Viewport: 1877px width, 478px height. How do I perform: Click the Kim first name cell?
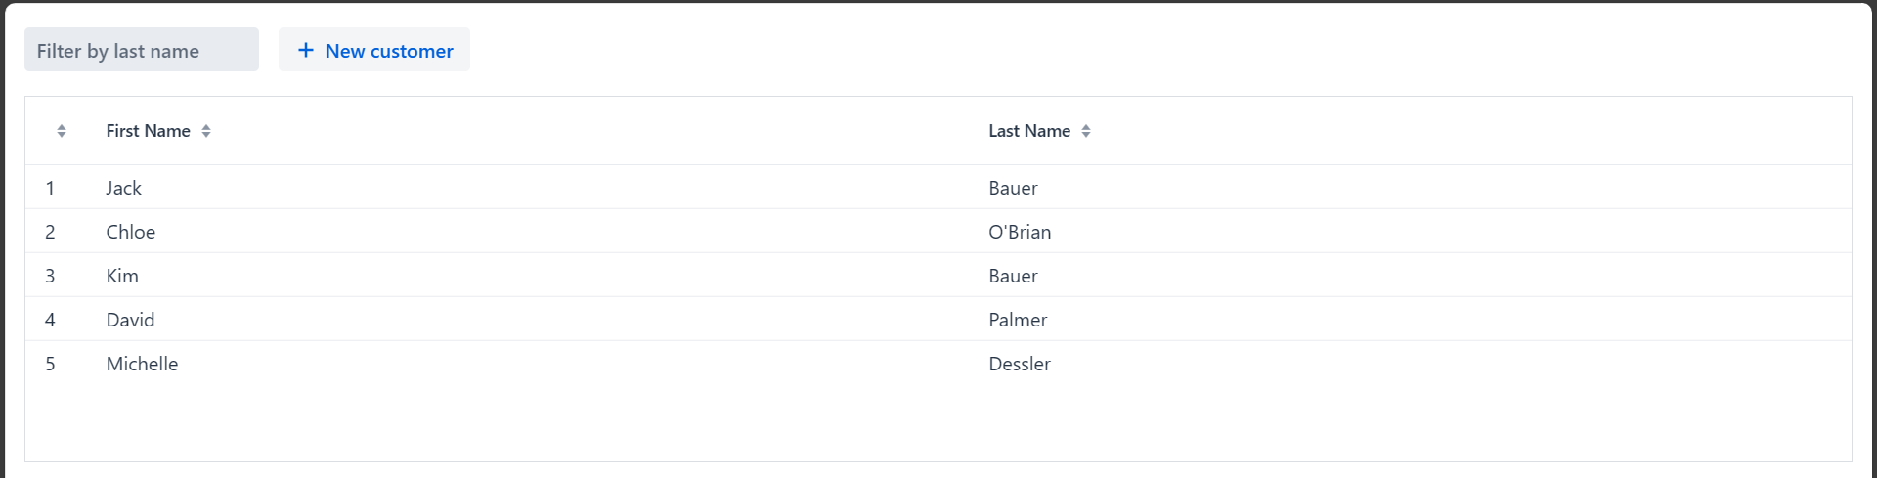click(x=122, y=276)
